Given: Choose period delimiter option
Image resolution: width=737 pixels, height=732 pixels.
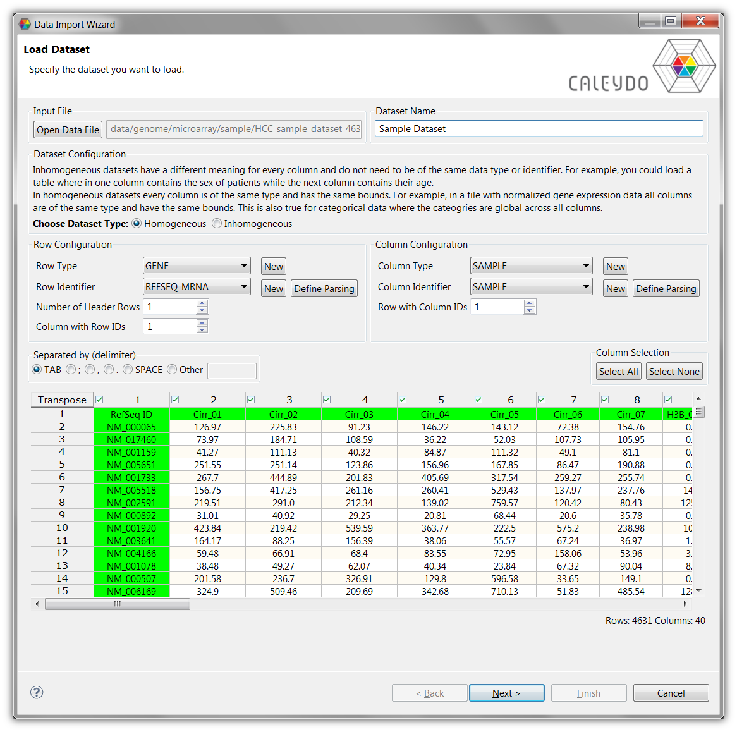Looking at the screenshot, I should pos(109,370).
